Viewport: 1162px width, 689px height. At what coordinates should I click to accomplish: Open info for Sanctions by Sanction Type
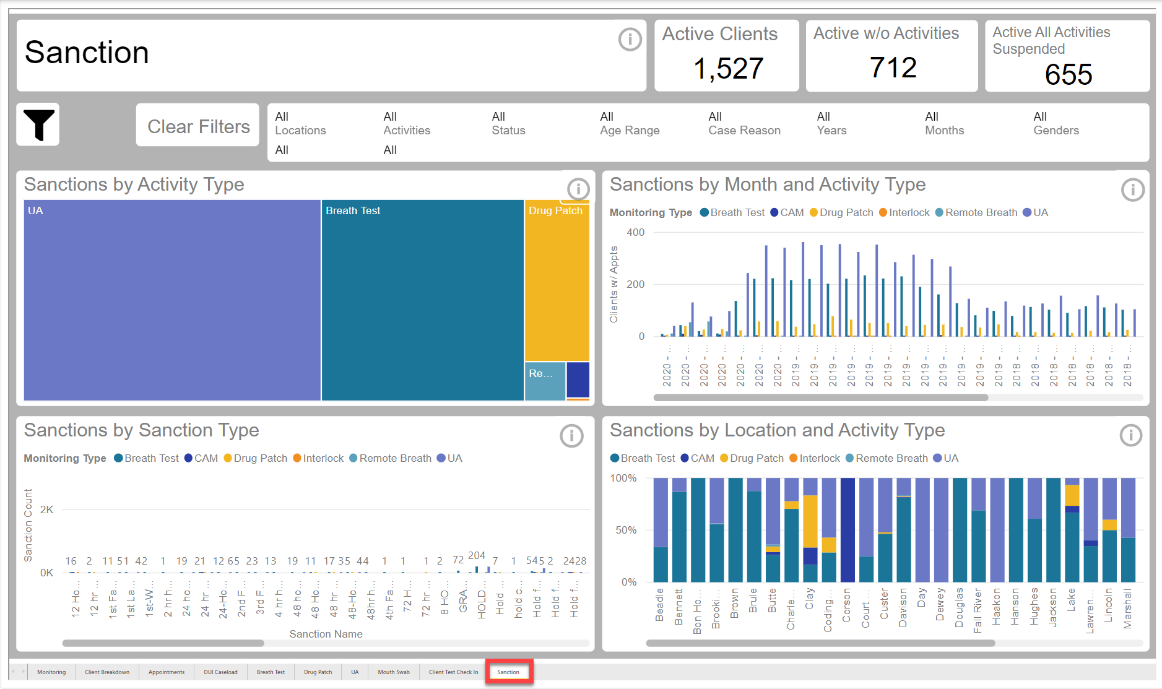(x=571, y=436)
